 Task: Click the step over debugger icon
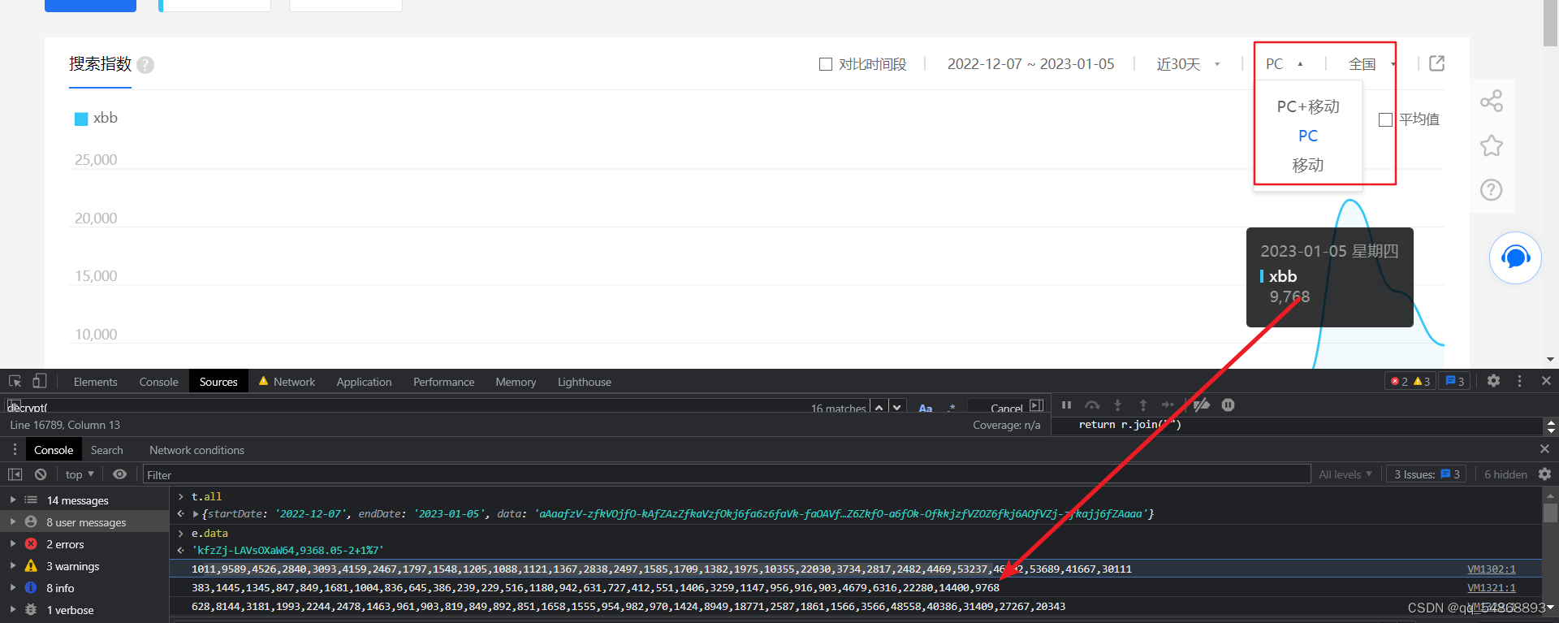pos(1092,405)
